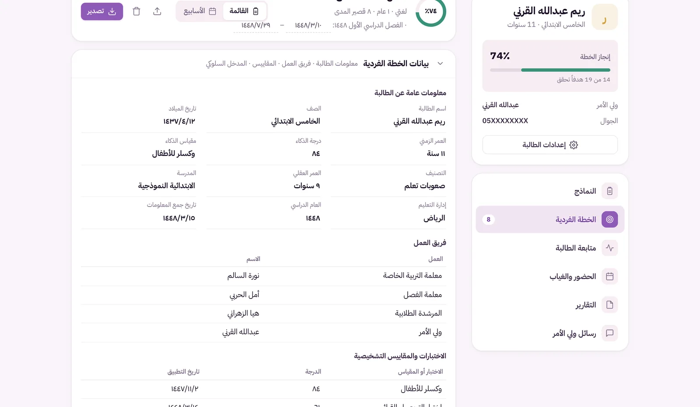Screen dimensions: 700x407
Task: Click the document icon of التقارير
Action: (610, 305)
